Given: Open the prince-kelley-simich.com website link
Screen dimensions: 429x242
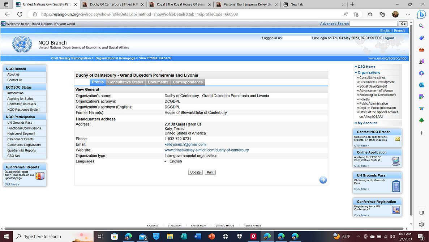Looking at the screenshot, I should [207, 150].
